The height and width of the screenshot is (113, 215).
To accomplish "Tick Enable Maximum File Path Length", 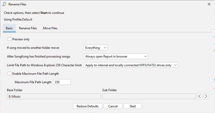I will tap(10, 73).
